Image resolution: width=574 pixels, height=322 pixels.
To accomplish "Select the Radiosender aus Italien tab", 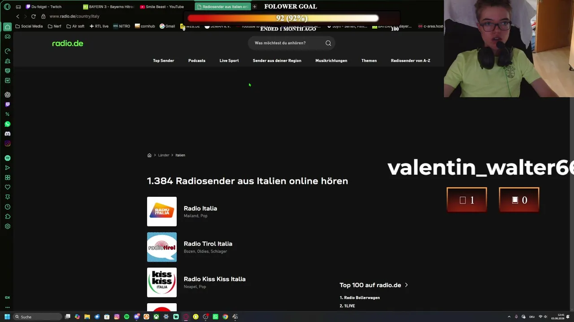I will [x=222, y=7].
